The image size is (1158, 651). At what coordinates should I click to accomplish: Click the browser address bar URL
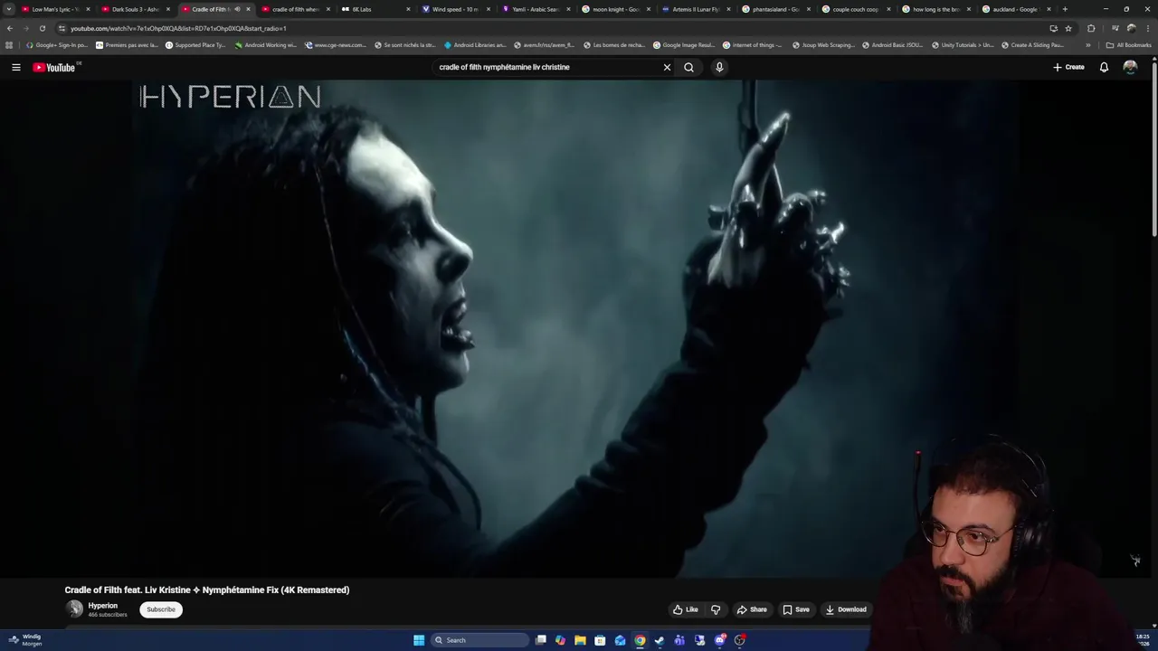178,28
